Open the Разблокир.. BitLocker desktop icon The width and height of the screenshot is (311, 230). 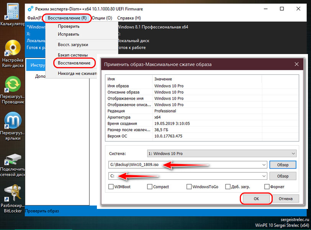pos(13,199)
